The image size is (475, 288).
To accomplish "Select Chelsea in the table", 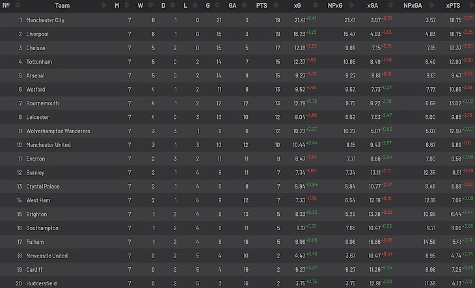I will 37,48.
